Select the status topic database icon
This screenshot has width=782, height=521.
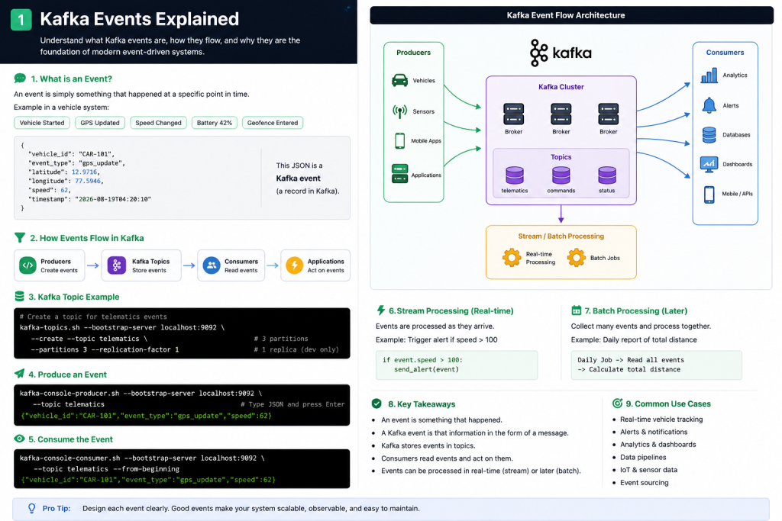click(x=607, y=175)
